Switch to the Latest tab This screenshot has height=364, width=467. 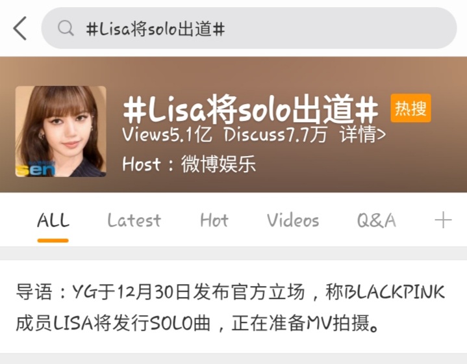134,220
